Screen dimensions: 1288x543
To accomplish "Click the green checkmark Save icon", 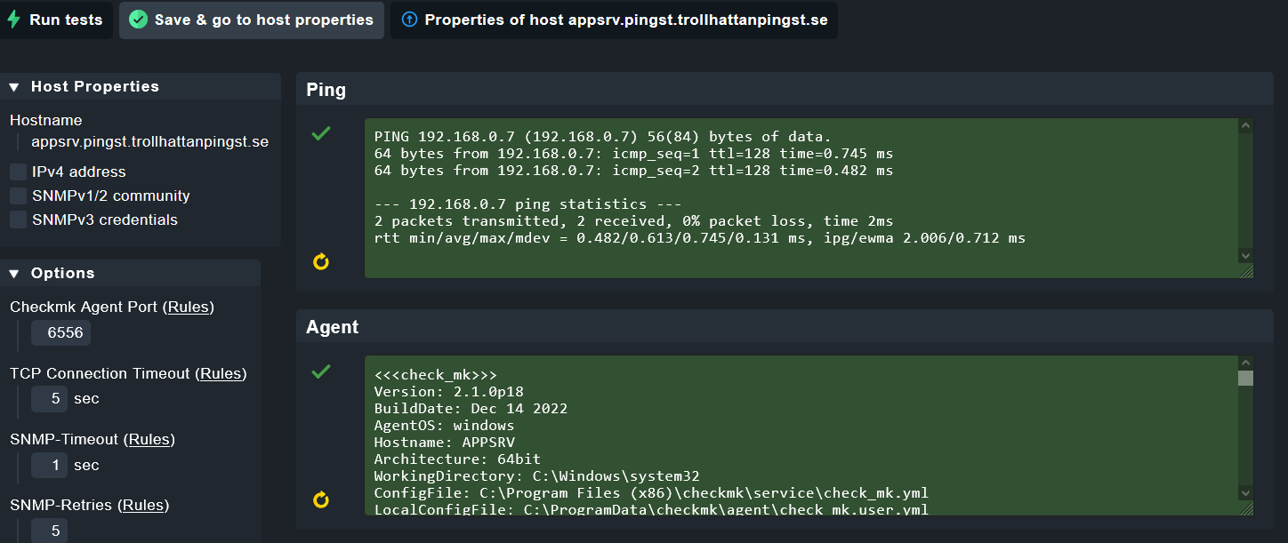I will point(138,20).
